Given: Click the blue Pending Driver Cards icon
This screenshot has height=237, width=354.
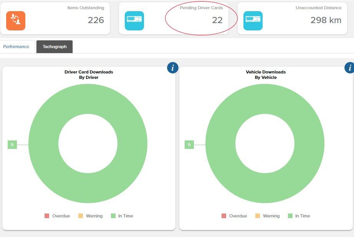Looking at the screenshot, I should [x=134, y=20].
